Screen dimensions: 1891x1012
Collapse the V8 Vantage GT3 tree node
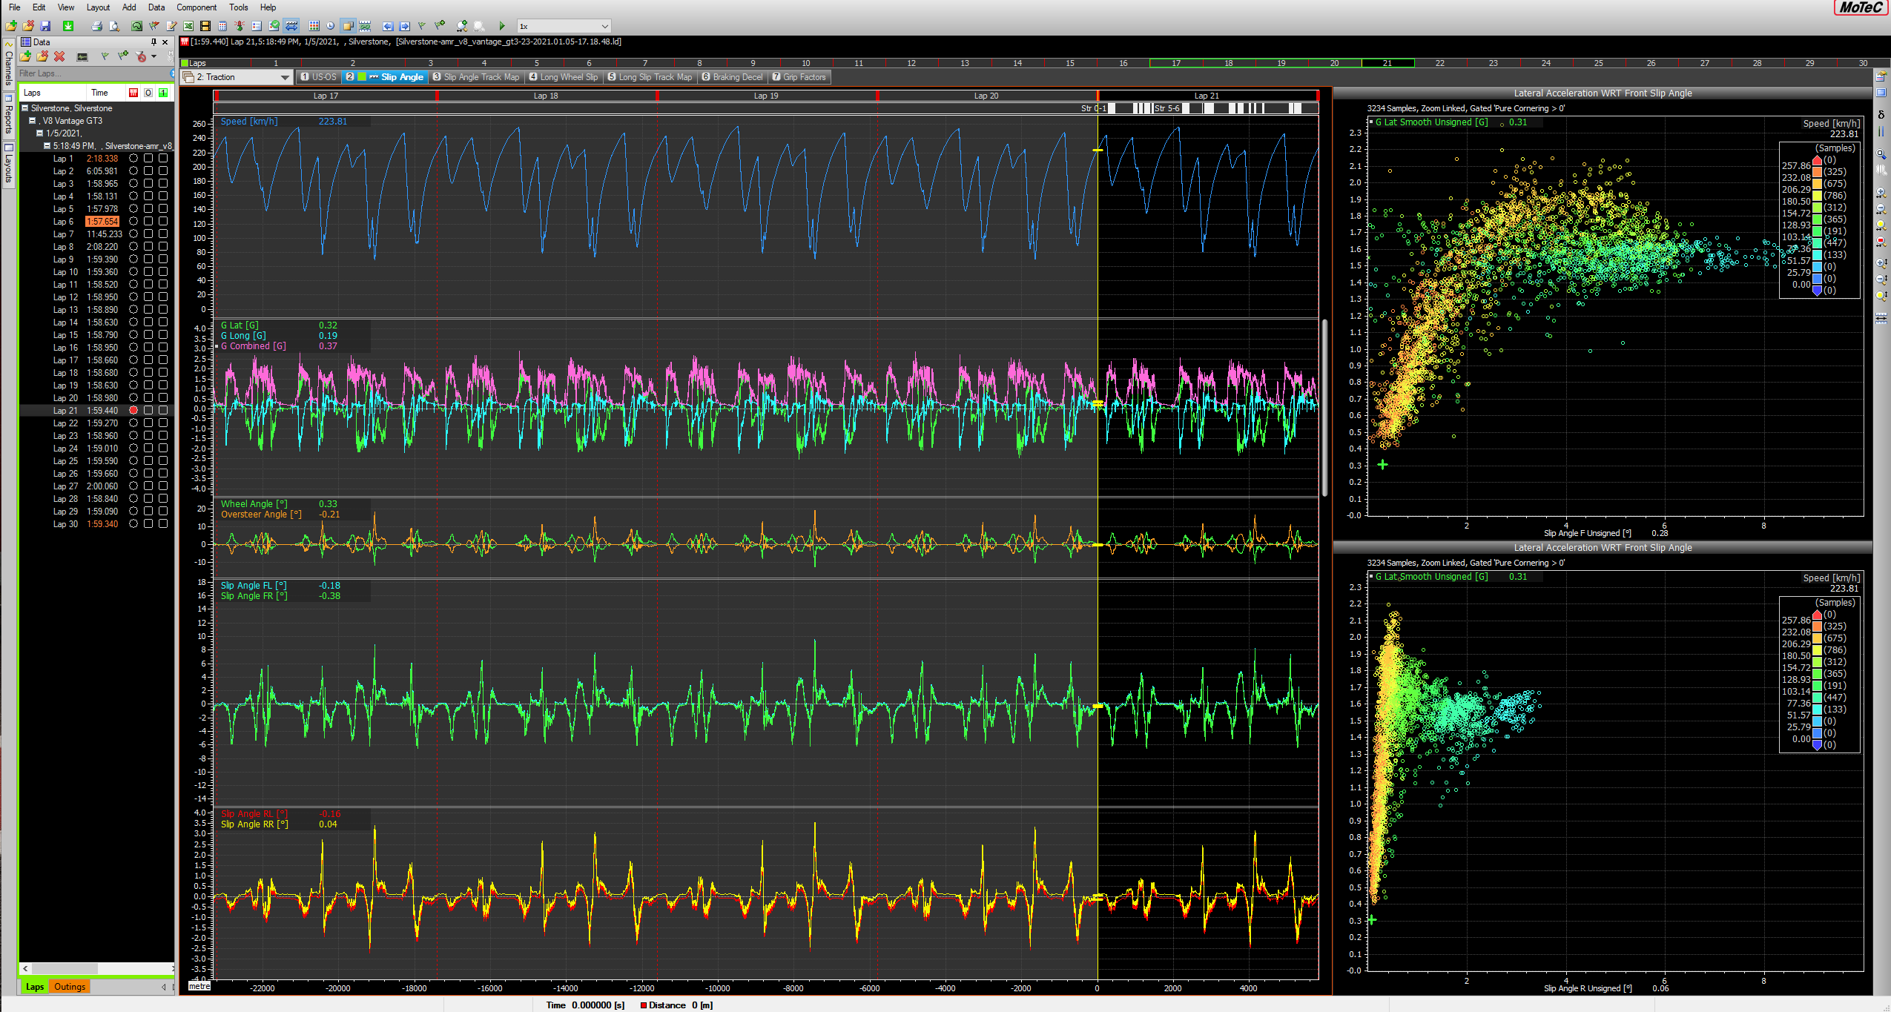coord(32,121)
